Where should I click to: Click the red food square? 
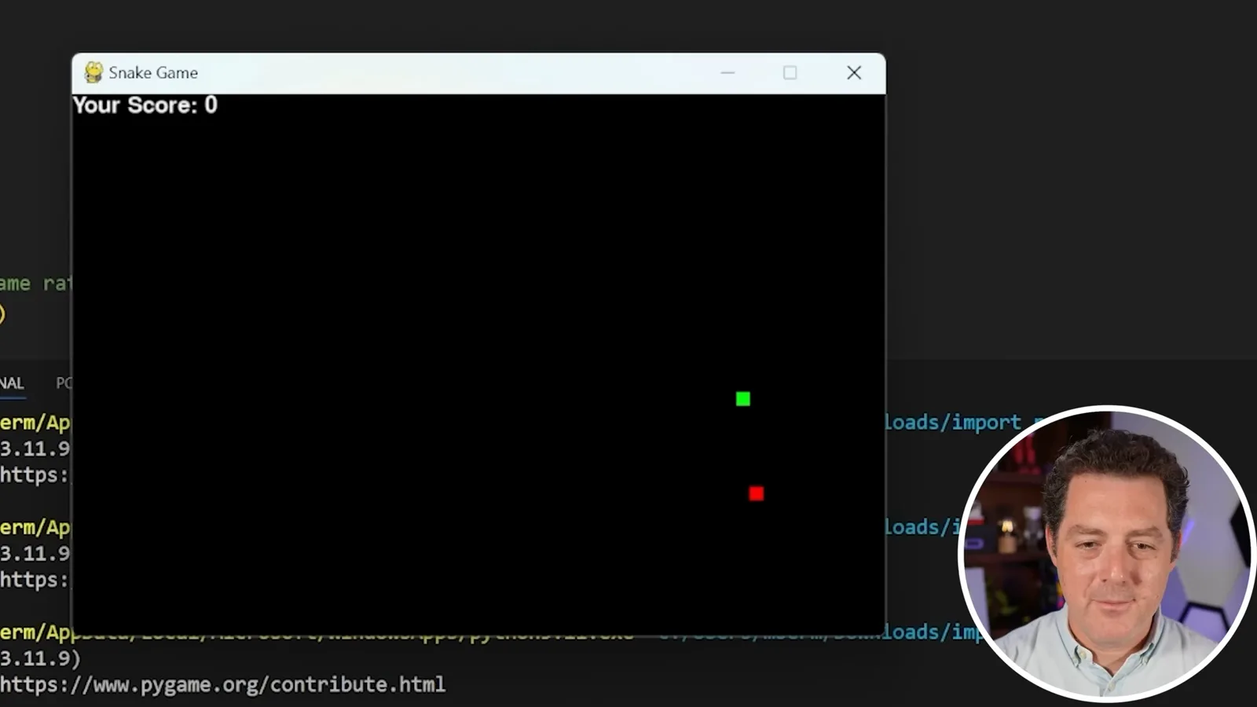pyautogui.click(x=757, y=493)
